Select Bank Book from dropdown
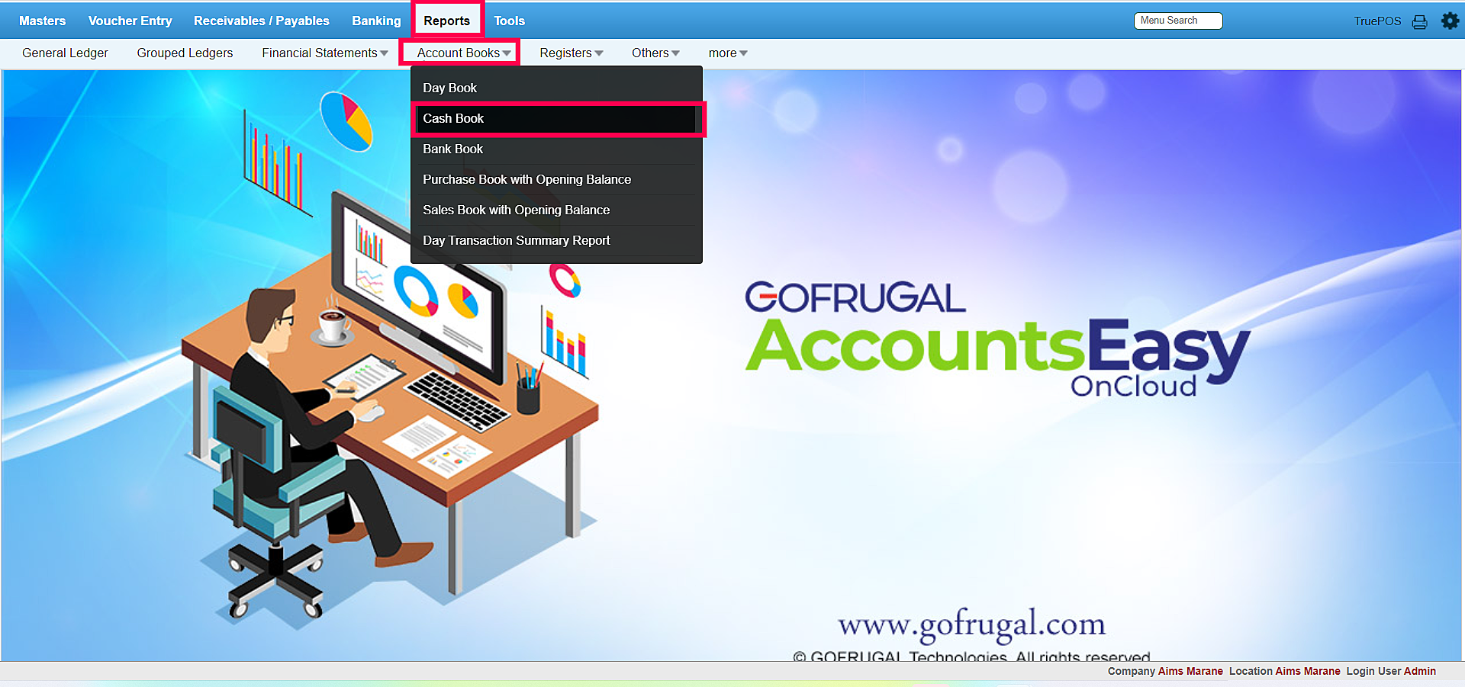This screenshot has height=687, width=1465. (556, 149)
